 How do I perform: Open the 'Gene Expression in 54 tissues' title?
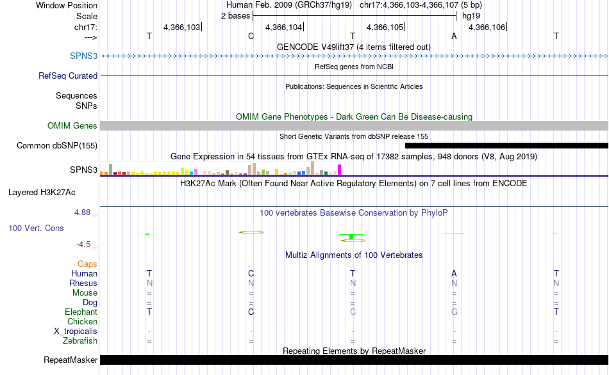click(x=354, y=156)
